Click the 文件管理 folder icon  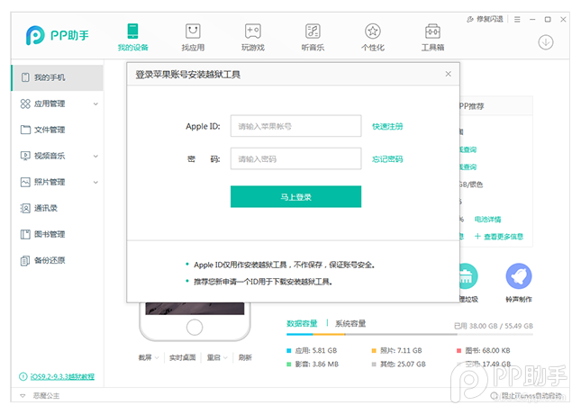coord(25,130)
